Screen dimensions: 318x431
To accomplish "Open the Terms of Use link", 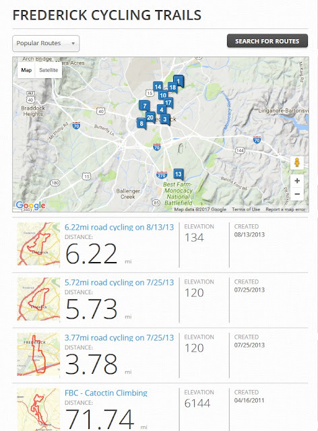I will (246, 209).
